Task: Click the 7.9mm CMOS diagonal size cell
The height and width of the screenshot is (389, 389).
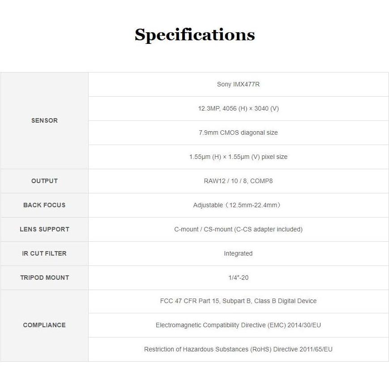Action: click(238, 133)
